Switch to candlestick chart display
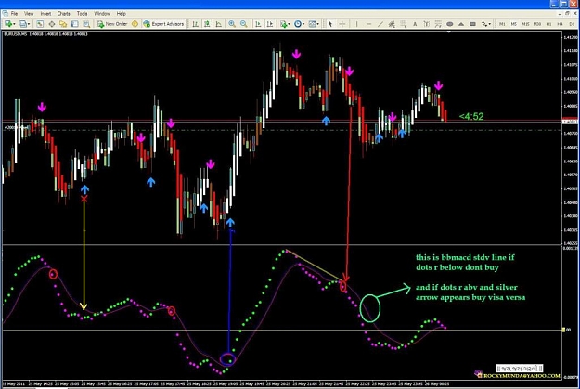Image resolution: width=580 pixels, height=389 pixels. tap(207, 24)
